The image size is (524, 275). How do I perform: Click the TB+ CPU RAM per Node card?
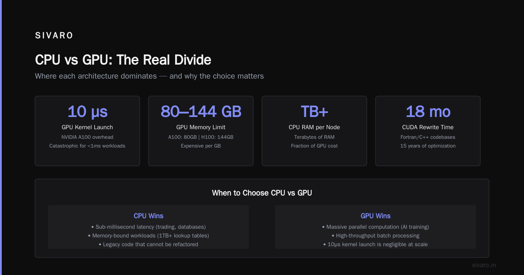(314, 131)
